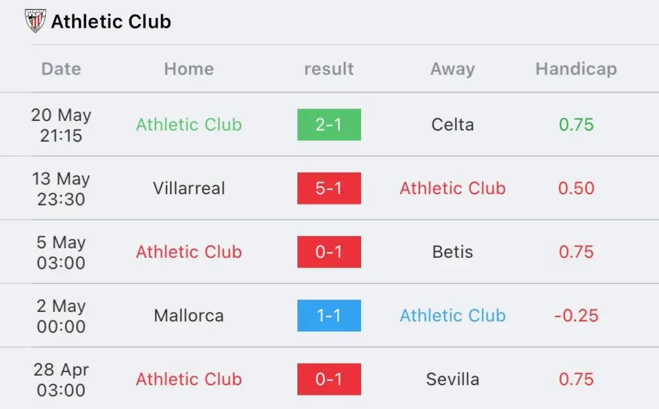The width and height of the screenshot is (659, 409).
Task: Open the blue 1-1 draw result badge
Action: pos(329,315)
